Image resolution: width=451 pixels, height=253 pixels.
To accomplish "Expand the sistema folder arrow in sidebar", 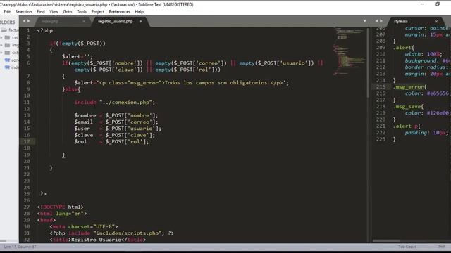I will (1, 53).
